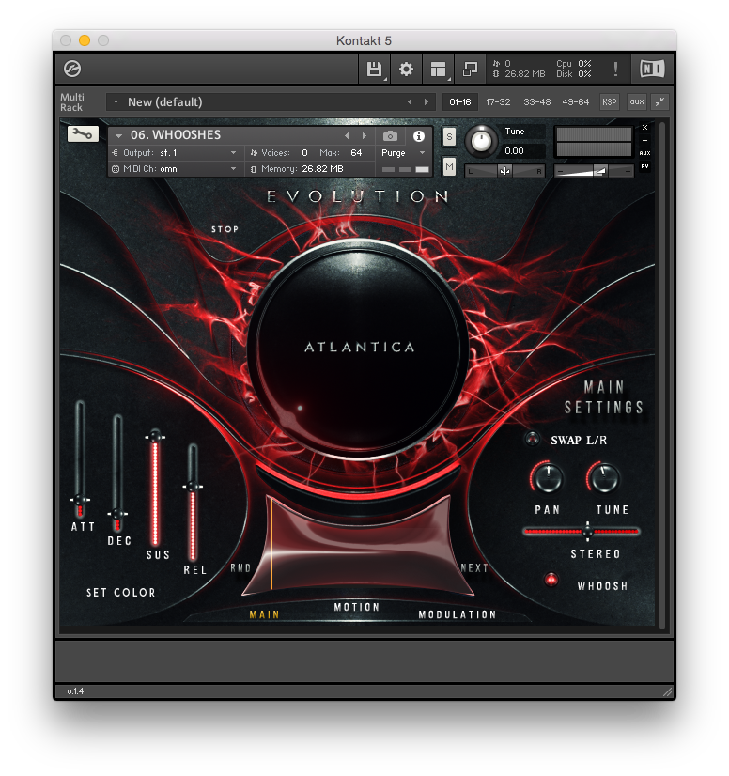Click the Max voices value 64
This screenshot has height=776, width=729.
(356, 153)
